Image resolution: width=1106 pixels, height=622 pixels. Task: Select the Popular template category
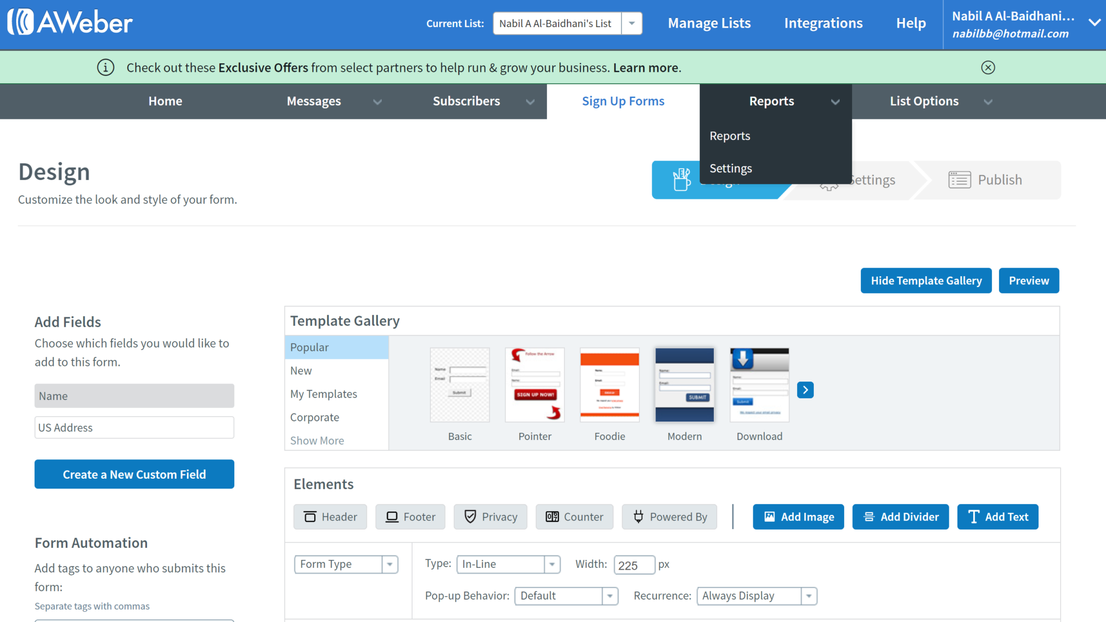[x=336, y=347]
